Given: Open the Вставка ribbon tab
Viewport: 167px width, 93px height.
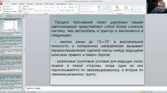Looking at the screenshot, I should [x=14, y=4].
